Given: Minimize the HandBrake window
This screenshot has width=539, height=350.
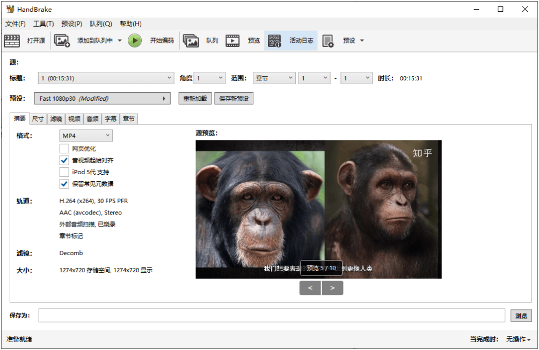Looking at the screenshot, I should pyautogui.click(x=476, y=9).
